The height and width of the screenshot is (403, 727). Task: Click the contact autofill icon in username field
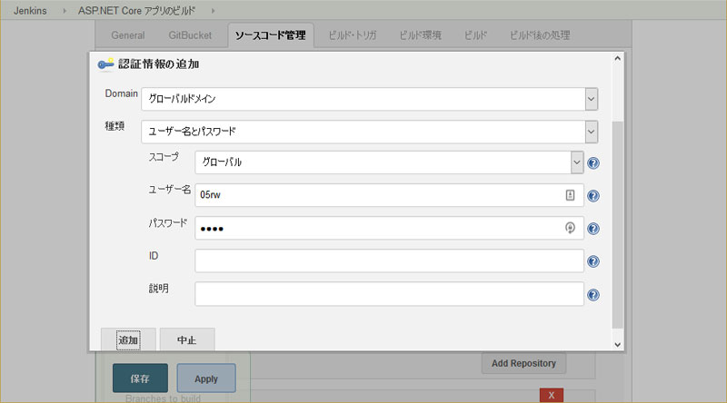point(570,195)
